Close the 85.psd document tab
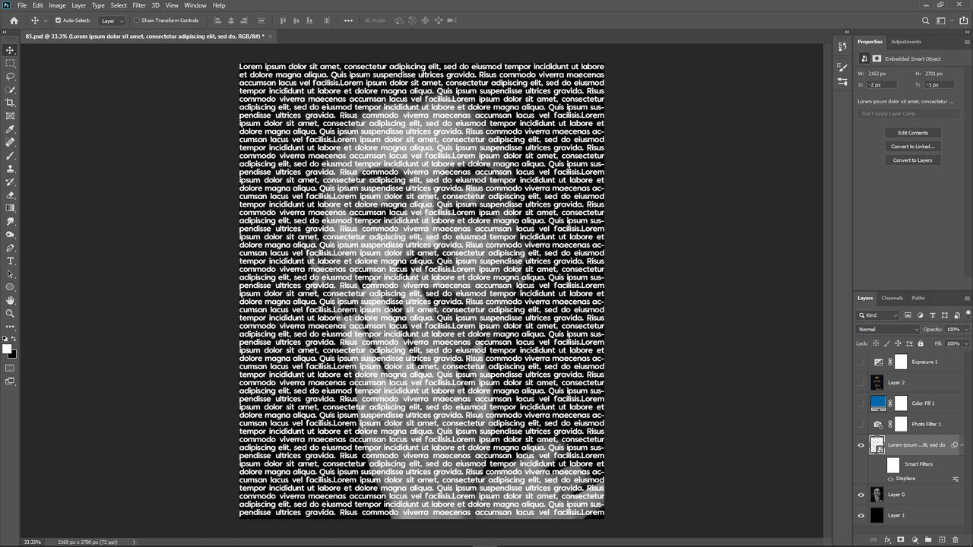973x547 pixels. (x=270, y=36)
